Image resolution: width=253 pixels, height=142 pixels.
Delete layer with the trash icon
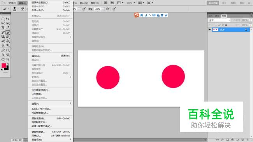248,140
